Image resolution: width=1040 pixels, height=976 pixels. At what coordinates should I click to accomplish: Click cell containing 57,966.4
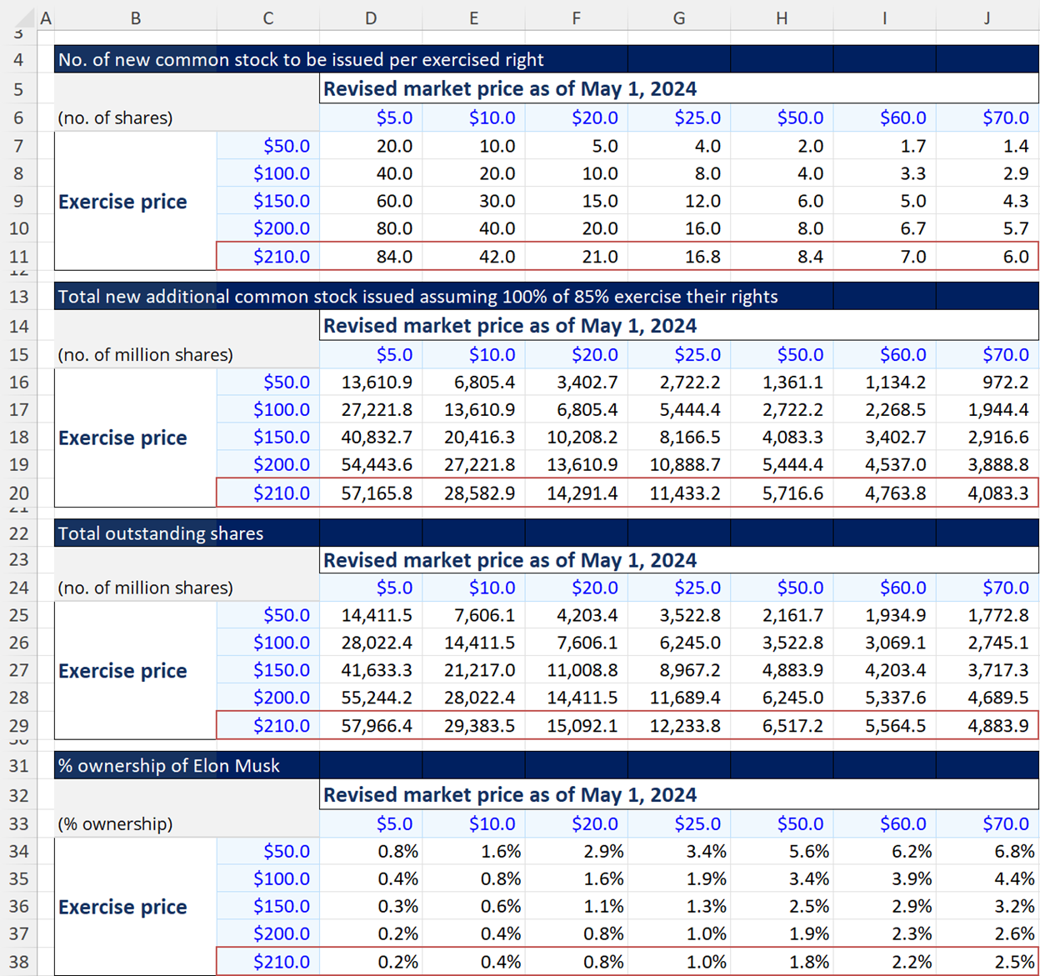click(x=377, y=726)
